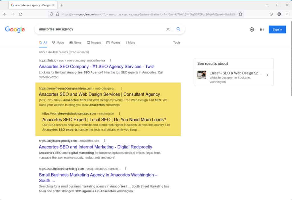Bookmark this page with the star icon

pyautogui.click(x=240, y=14)
